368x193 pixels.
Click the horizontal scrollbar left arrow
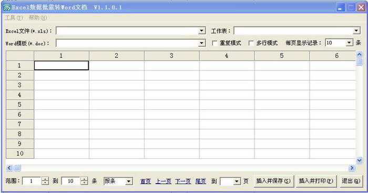click(x=9, y=168)
